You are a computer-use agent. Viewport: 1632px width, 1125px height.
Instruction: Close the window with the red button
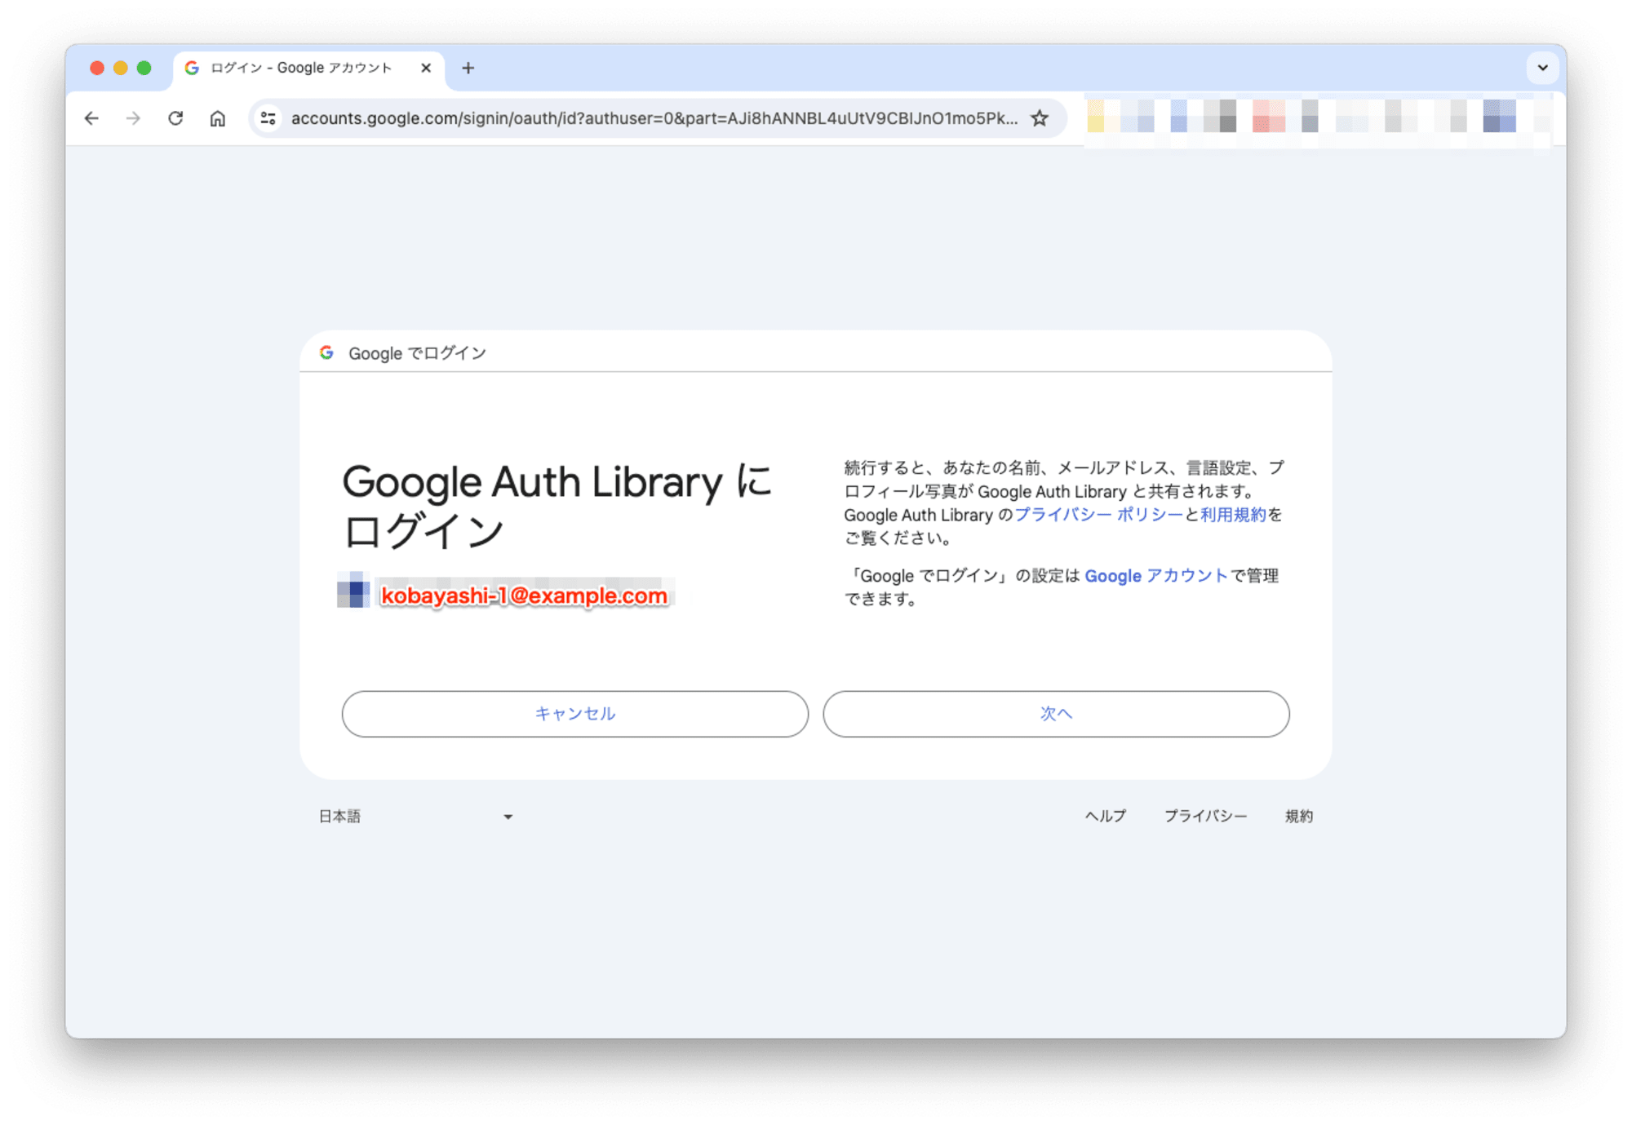click(97, 68)
